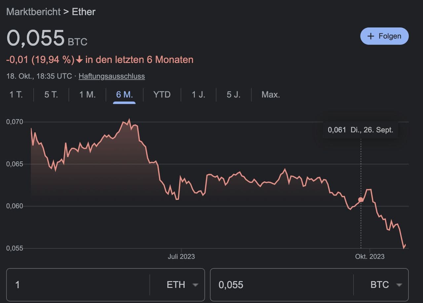Choose the 1 M. chart range
423x303 pixels.
click(x=87, y=95)
